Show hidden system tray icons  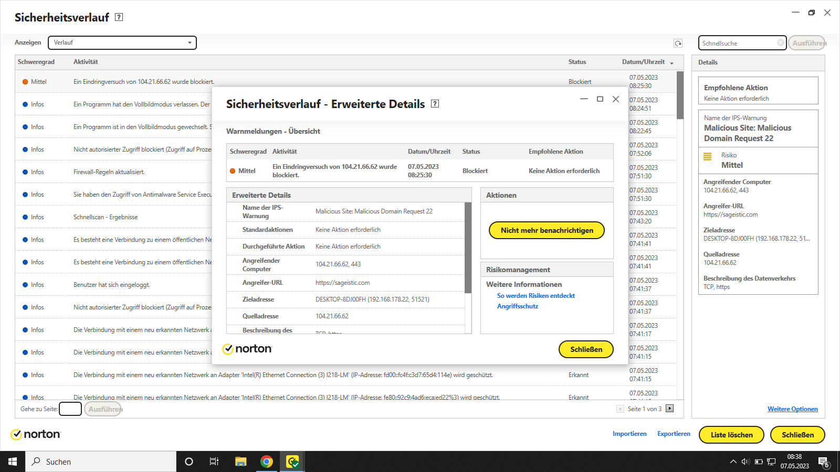pyautogui.click(x=733, y=462)
